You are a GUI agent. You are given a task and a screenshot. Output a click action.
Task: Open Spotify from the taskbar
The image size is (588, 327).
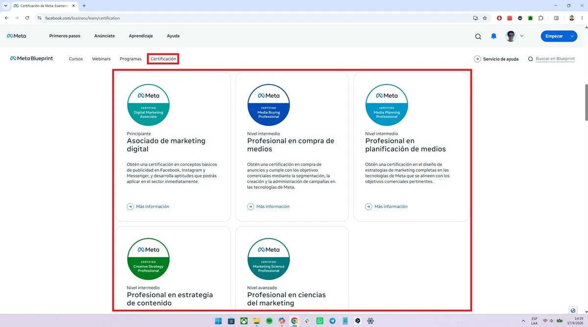click(269, 321)
